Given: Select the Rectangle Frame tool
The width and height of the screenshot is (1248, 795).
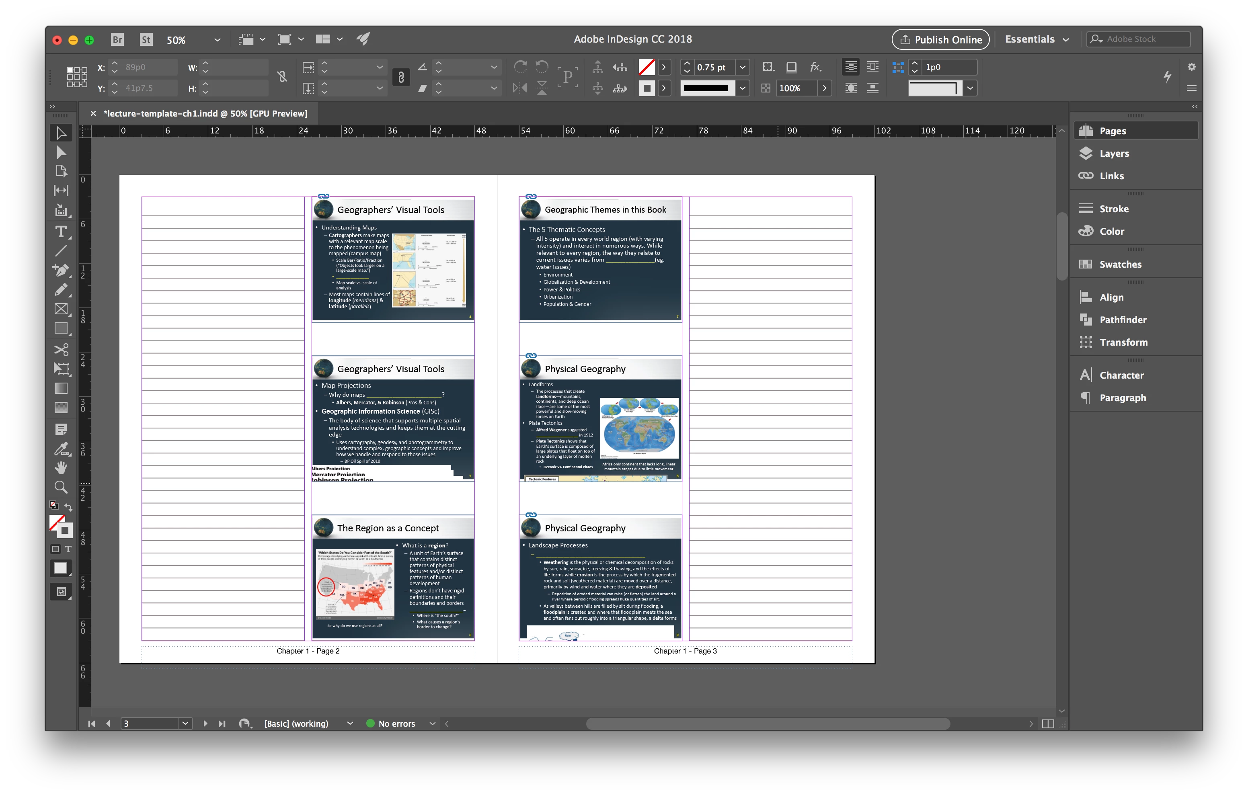Looking at the screenshot, I should tap(61, 309).
